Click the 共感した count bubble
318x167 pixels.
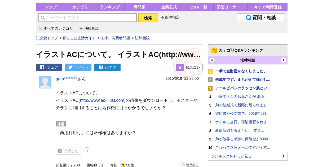point(87,151)
